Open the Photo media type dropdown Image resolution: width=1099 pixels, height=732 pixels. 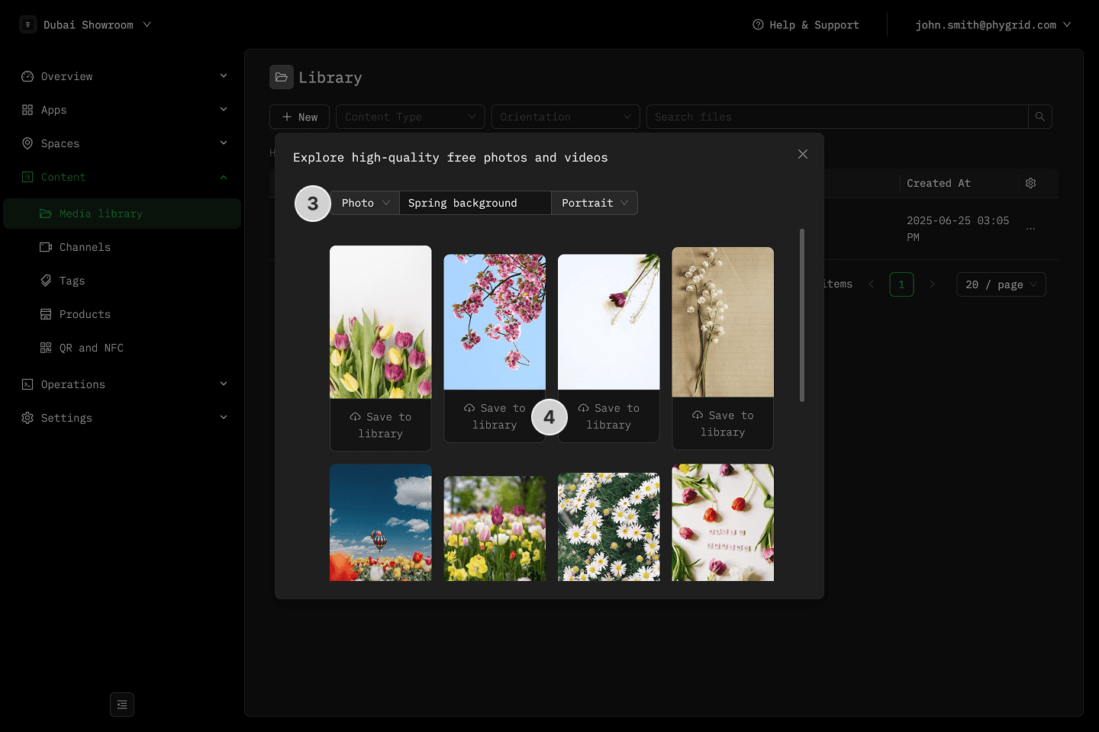point(366,203)
